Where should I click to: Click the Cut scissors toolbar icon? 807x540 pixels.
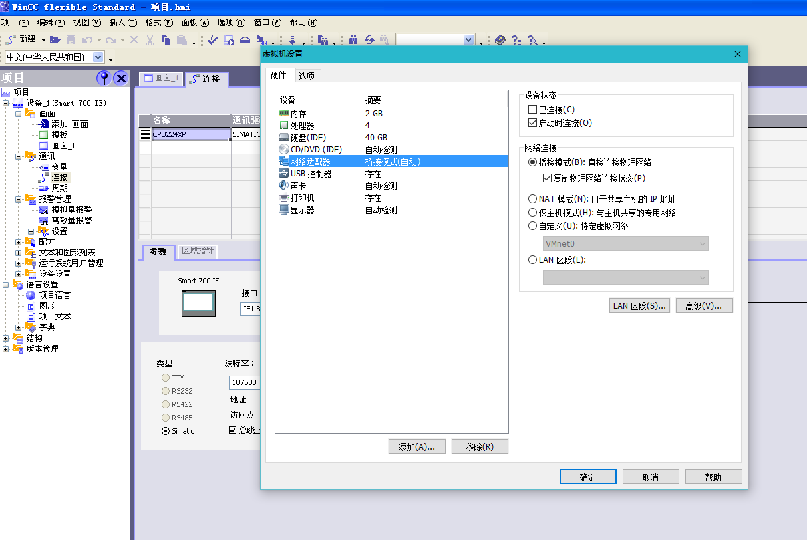point(150,40)
